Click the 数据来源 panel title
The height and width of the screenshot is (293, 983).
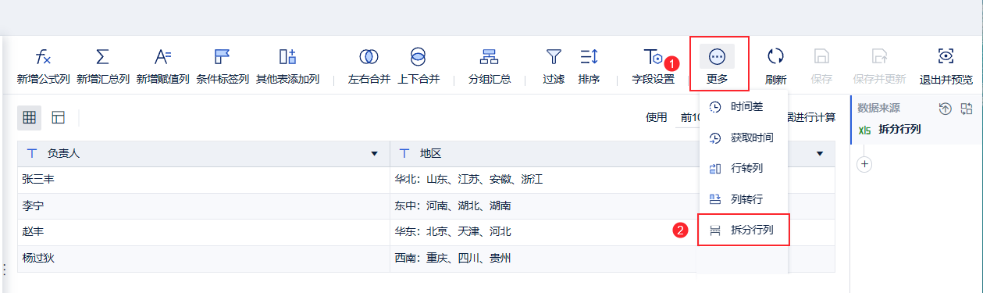(878, 109)
